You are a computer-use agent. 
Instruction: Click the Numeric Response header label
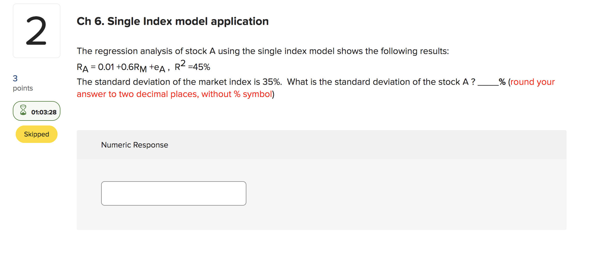tap(135, 145)
